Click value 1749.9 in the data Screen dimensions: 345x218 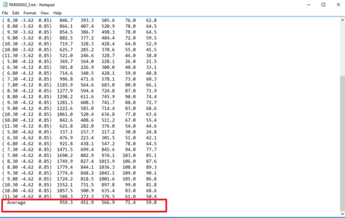[64, 161]
